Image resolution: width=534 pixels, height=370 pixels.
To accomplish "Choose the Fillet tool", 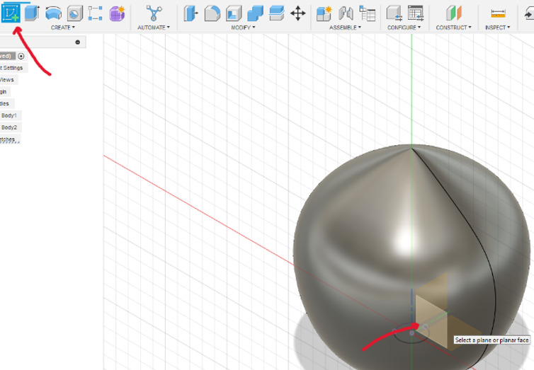I will [212, 13].
